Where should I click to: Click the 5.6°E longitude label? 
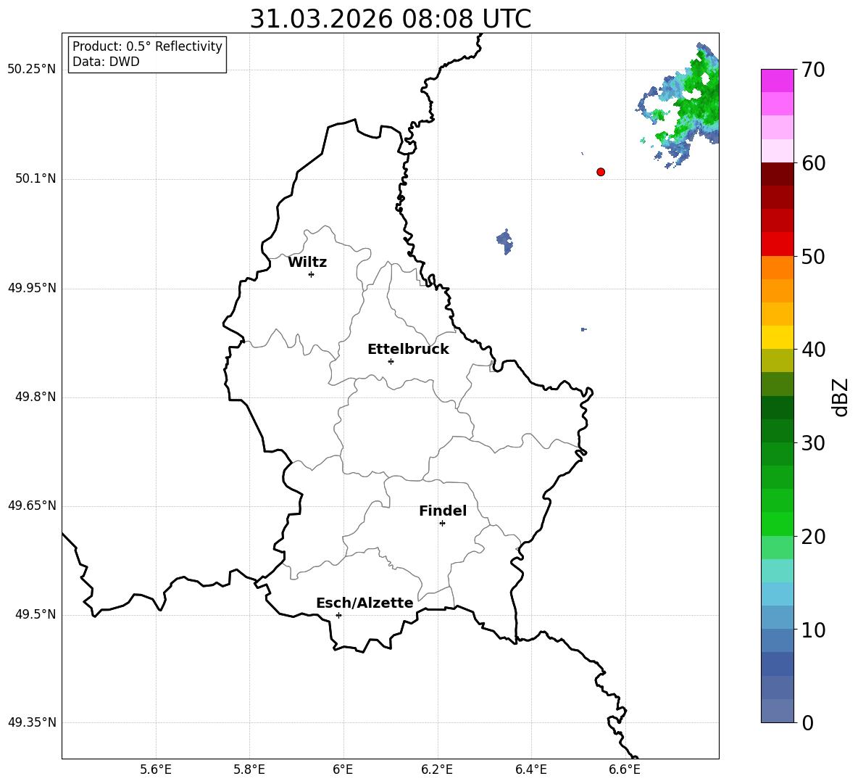156,769
